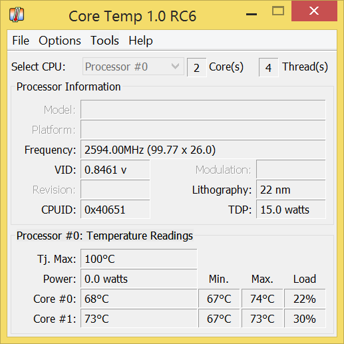Viewport: 344px width, 344px height.
Task: Open the File menu
Action: pyautogui.click(x=21, y=41)
